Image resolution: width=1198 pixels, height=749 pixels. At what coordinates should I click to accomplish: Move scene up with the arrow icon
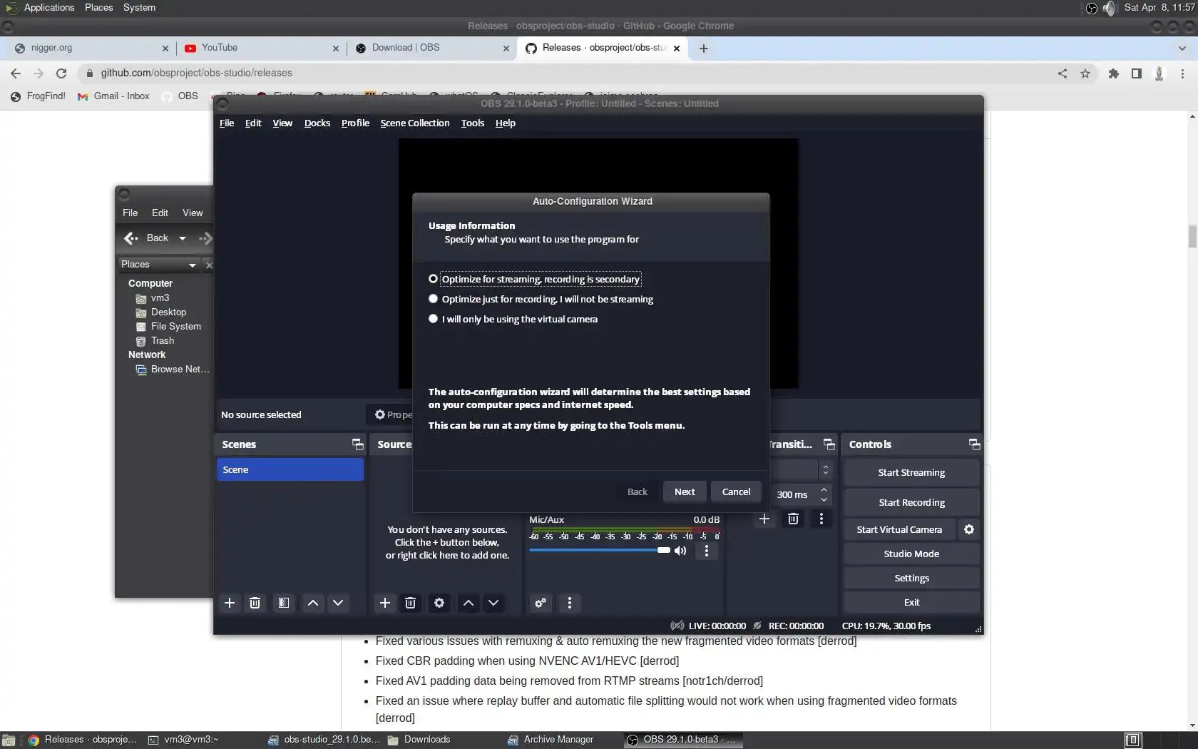point(313,603)
